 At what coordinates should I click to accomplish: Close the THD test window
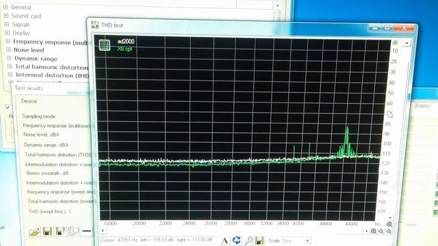pyautogui.click(x=404, y=27)
